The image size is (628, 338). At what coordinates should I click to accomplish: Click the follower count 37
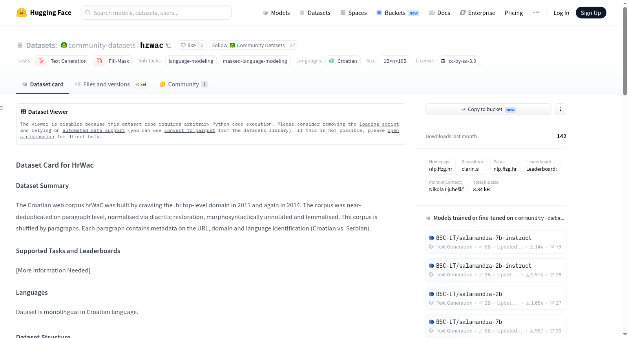tap(292, 45)
